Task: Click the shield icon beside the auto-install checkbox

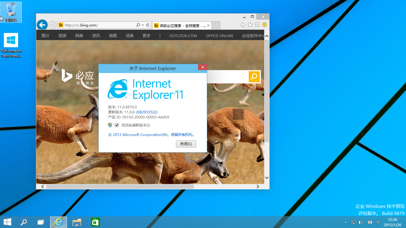Action: pos(110,125)
